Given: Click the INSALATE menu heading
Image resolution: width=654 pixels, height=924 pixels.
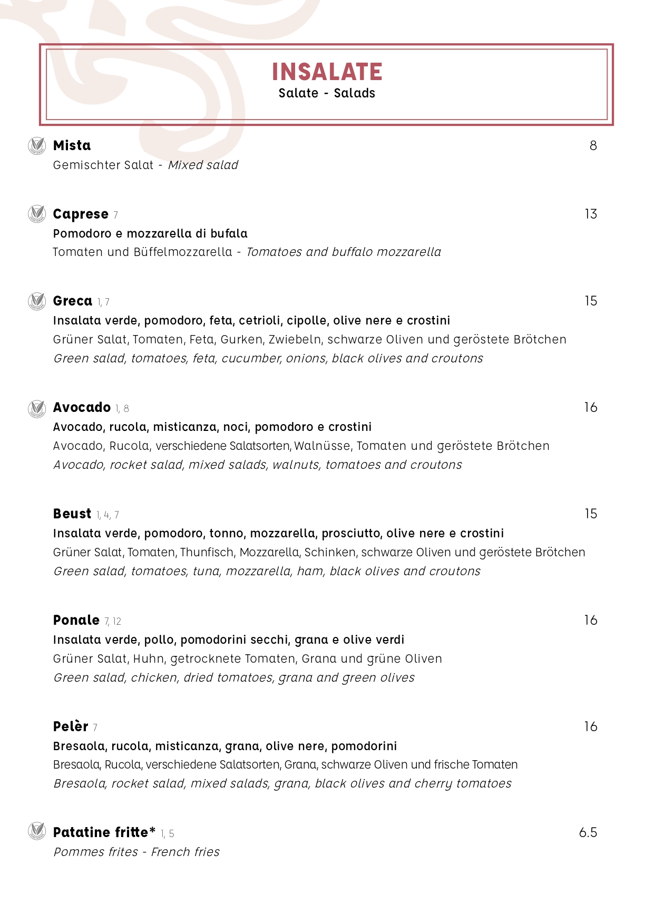Looking at the screenshot, I should pos(327,72).
